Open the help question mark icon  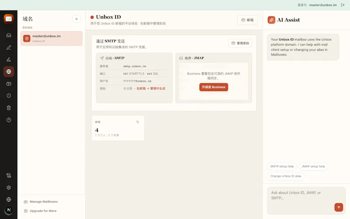pyautogui.click(x=9, y=120)
